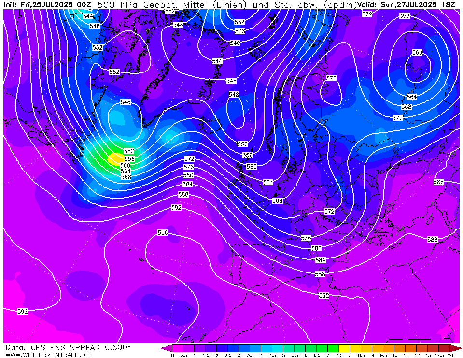Pick the yellow swatch between 8 and 8.5
Screen dimensions: 463x358
pyautogui.click(x=356, y=348)
